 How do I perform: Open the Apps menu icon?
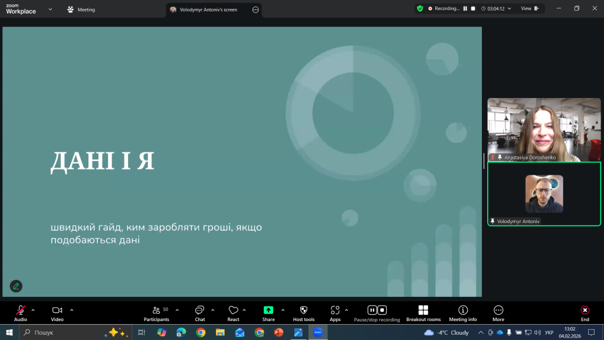335,310
